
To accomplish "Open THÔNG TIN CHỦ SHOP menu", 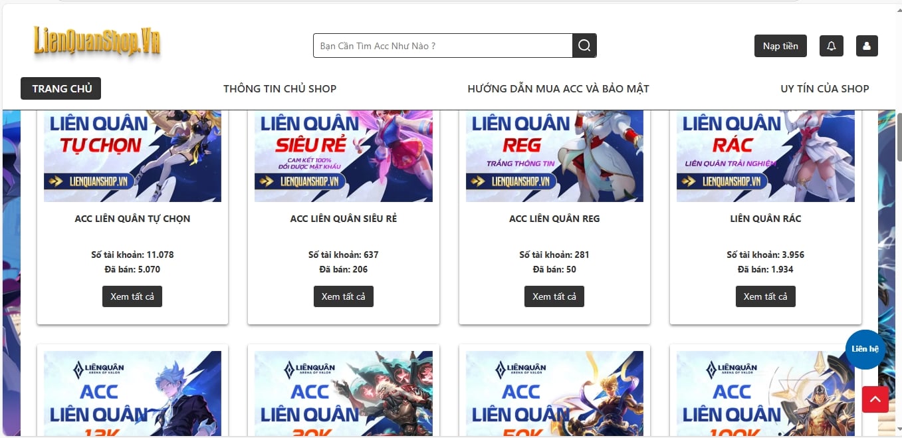I will coord(280,88).
